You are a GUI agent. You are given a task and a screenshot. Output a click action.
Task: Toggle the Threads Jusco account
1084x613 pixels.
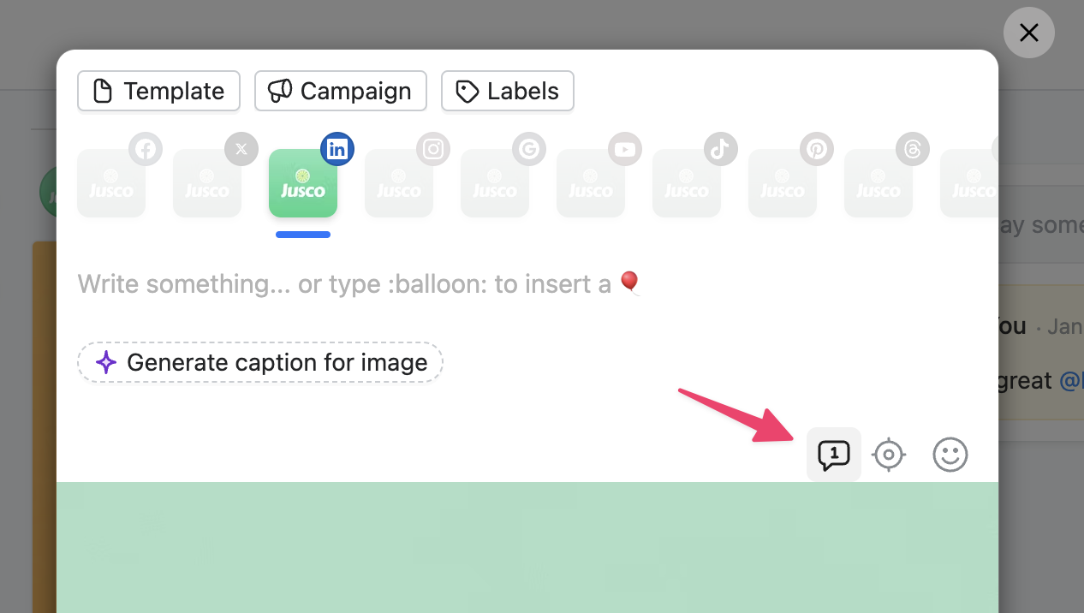[879, 183]
